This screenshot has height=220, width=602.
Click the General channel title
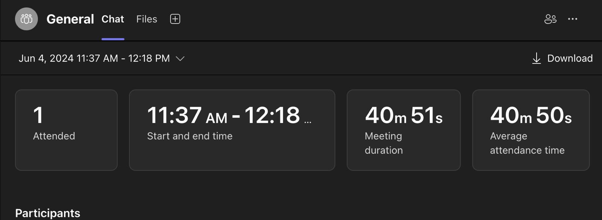[x=70, y=19]
